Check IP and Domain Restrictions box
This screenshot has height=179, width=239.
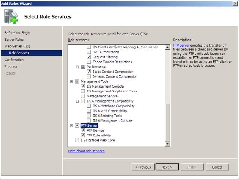[89, 62]
